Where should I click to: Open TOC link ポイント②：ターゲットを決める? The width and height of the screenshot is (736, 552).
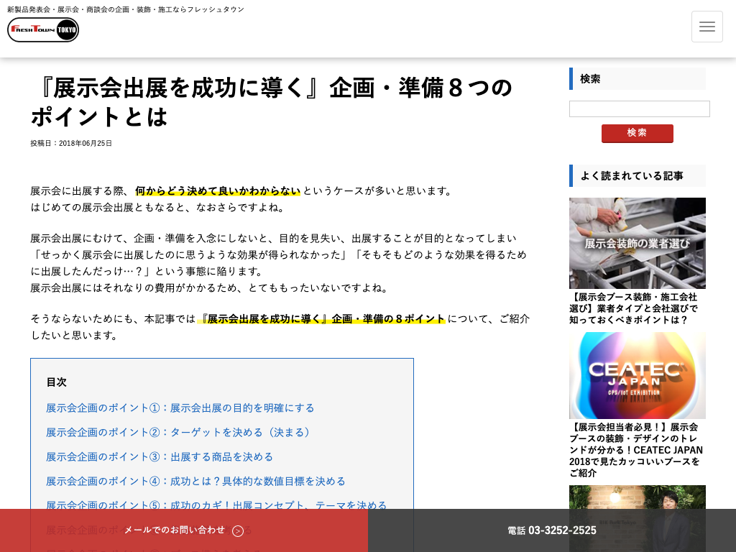coord(178,432)
